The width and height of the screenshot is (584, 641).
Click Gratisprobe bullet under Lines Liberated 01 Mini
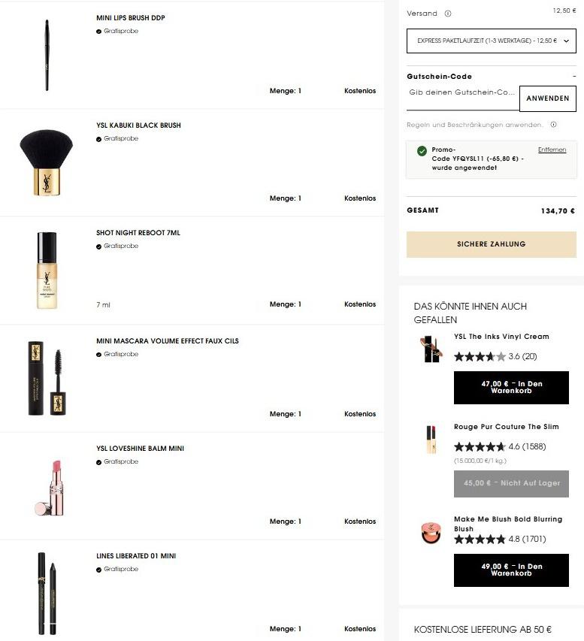[x=98, y=570]
